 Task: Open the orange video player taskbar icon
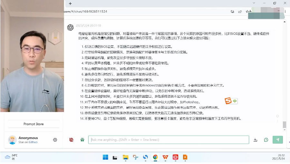pos(185,157)
